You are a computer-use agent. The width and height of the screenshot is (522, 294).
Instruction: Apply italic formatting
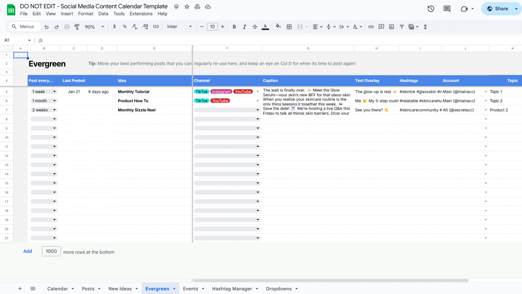click(244, 26)
